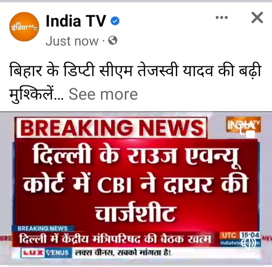Click the small blue BREAKING NEWS label
This screenshot has width=272, height=267.
[x=43, y=228]
